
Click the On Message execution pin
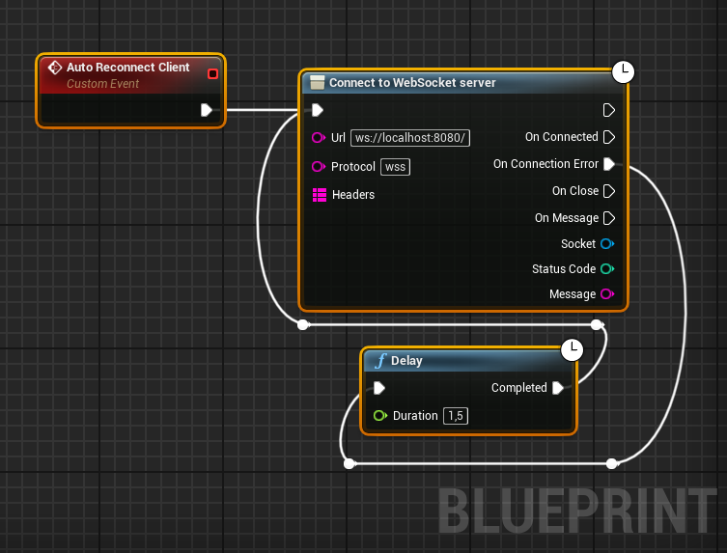click(609, 218)
